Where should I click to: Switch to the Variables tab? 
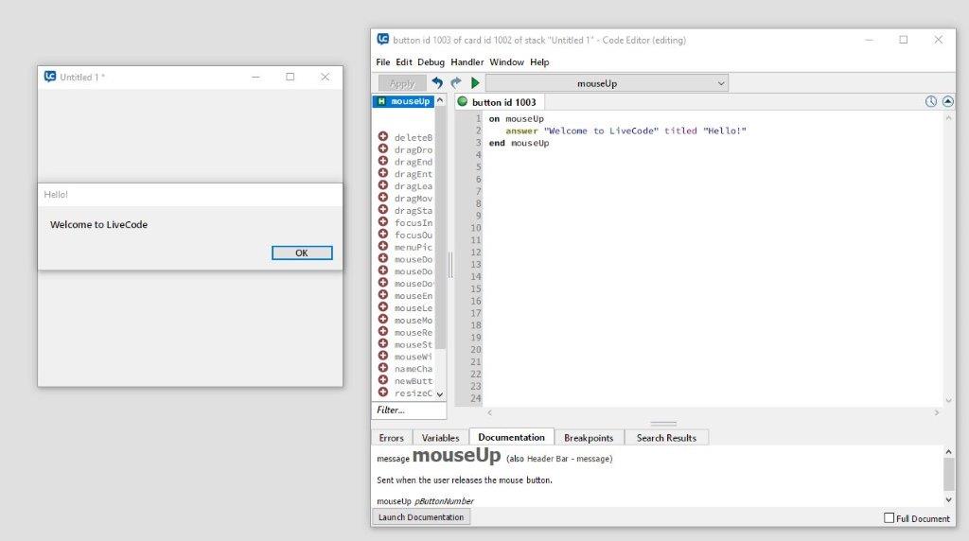coord(440,438)
